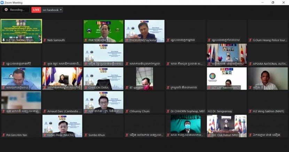Viewport: 289px width, 152px height.
Task: Click muted mic icon on PAK SOKHOM tile
Action: click(86, 40)
